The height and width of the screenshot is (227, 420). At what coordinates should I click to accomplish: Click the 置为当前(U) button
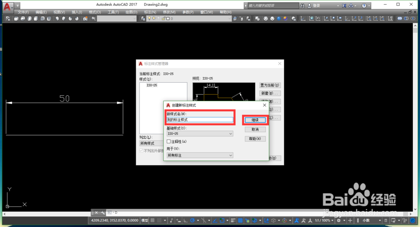coord(270,85)
